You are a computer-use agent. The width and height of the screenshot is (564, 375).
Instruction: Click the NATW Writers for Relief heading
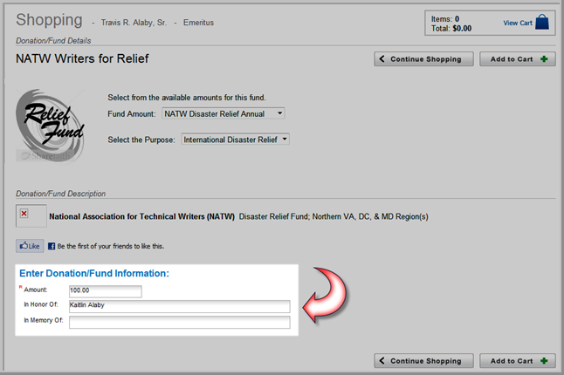pyautogui.click(x=82, y=58)
